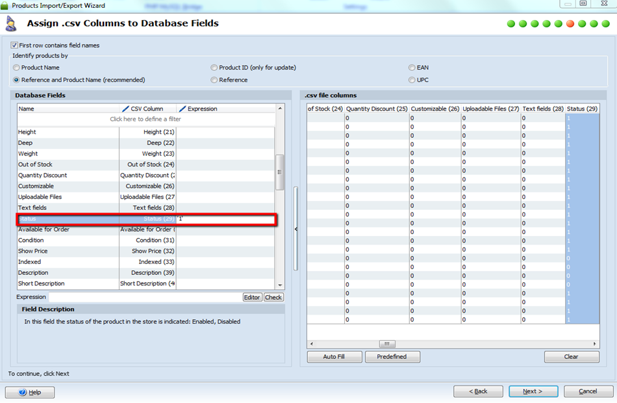Click the first green progress dot
The height and width of the screenshot is (403, 617).
pyautogui.click(x=511, y=24)
